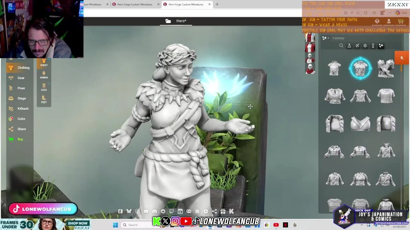Image resolution: width=410 pixels, height=230 pixels.
Task: Open the Bluesky butterfly link
Action: tap(129, 211)
